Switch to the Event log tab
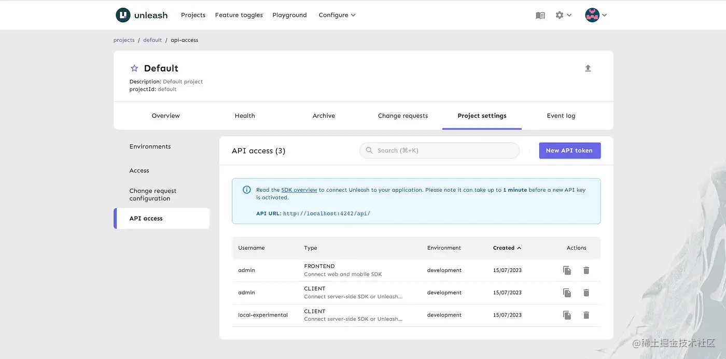The image size is (726, 359). pos(561,116)
